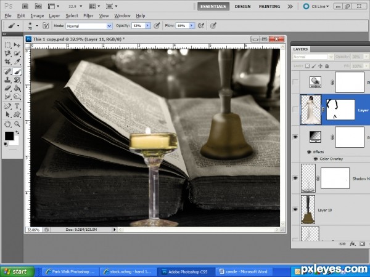The image size is (370, 277).
Task: Open the Image menu
Action: click(x=37, y=16)
